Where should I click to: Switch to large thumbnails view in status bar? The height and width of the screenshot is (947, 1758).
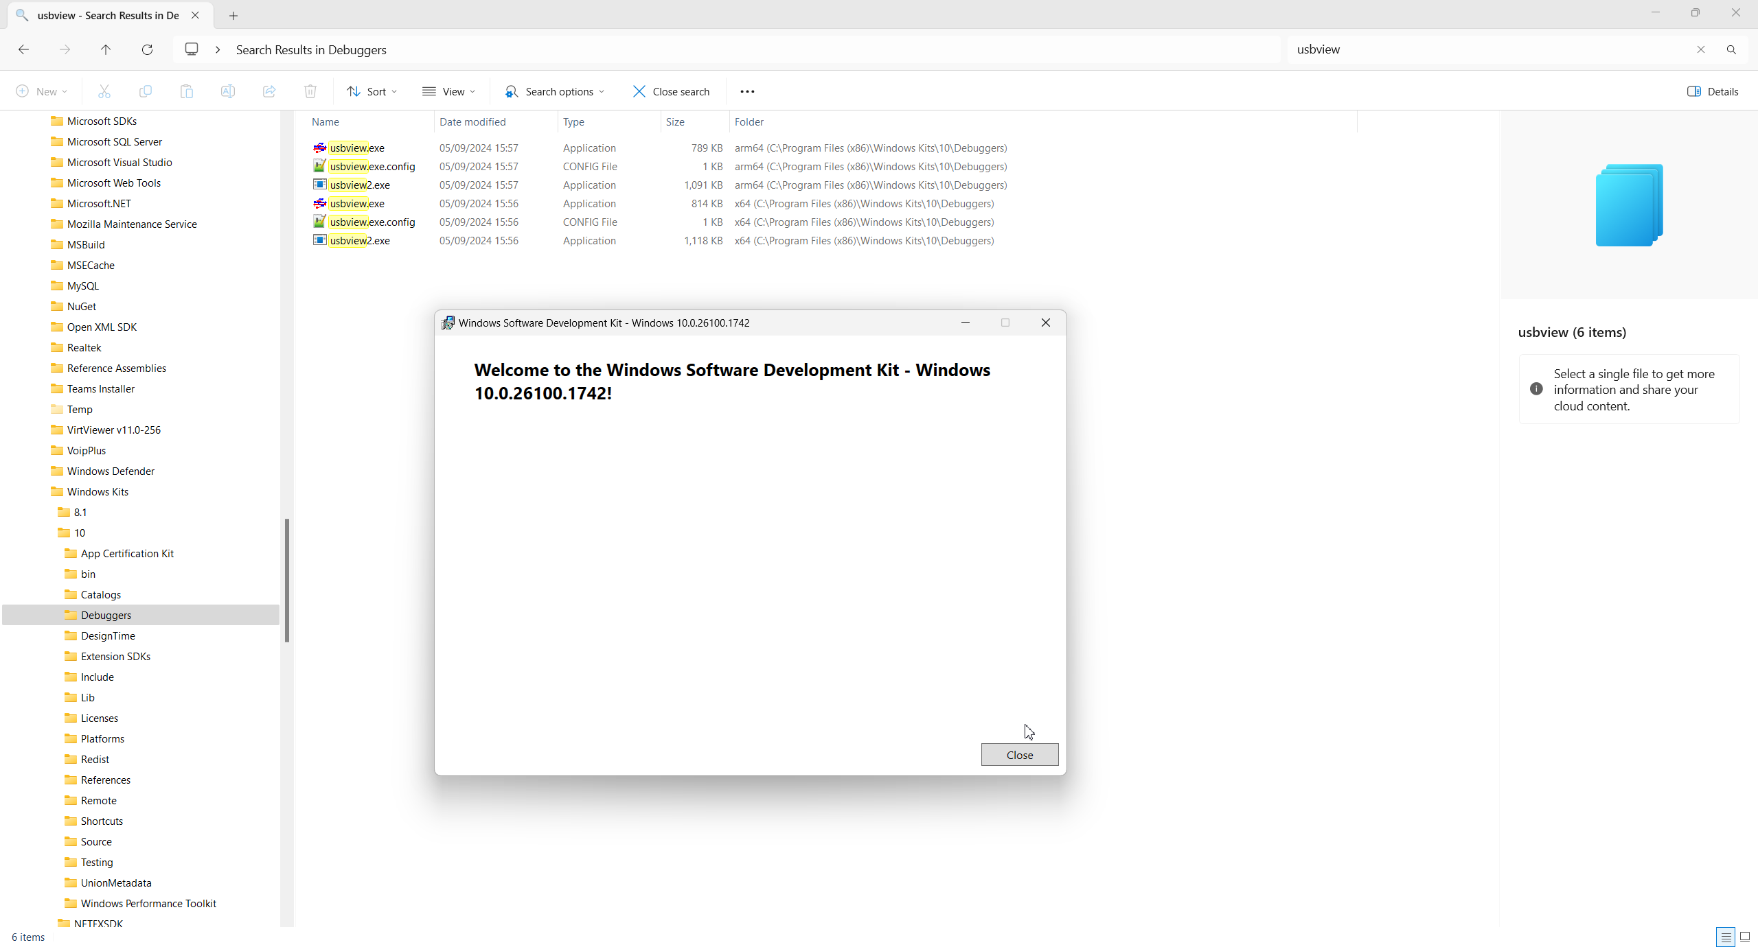click(1745, 937)
